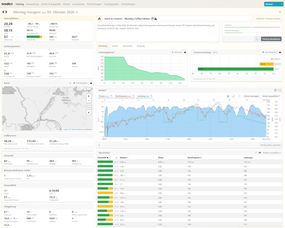Open the Ausrüstung menu
The image size is (285, 228).
[78, 4]
